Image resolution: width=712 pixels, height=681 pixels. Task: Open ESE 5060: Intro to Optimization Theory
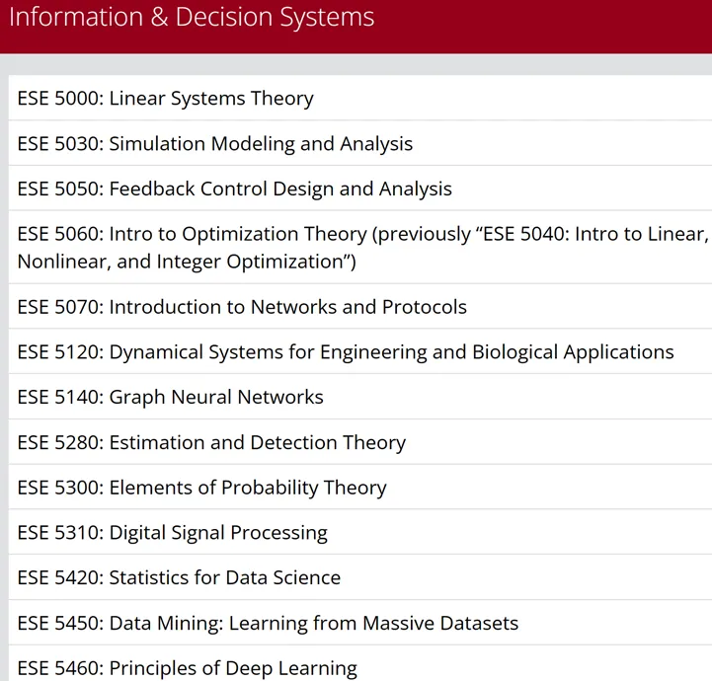[x=360, y=248]
